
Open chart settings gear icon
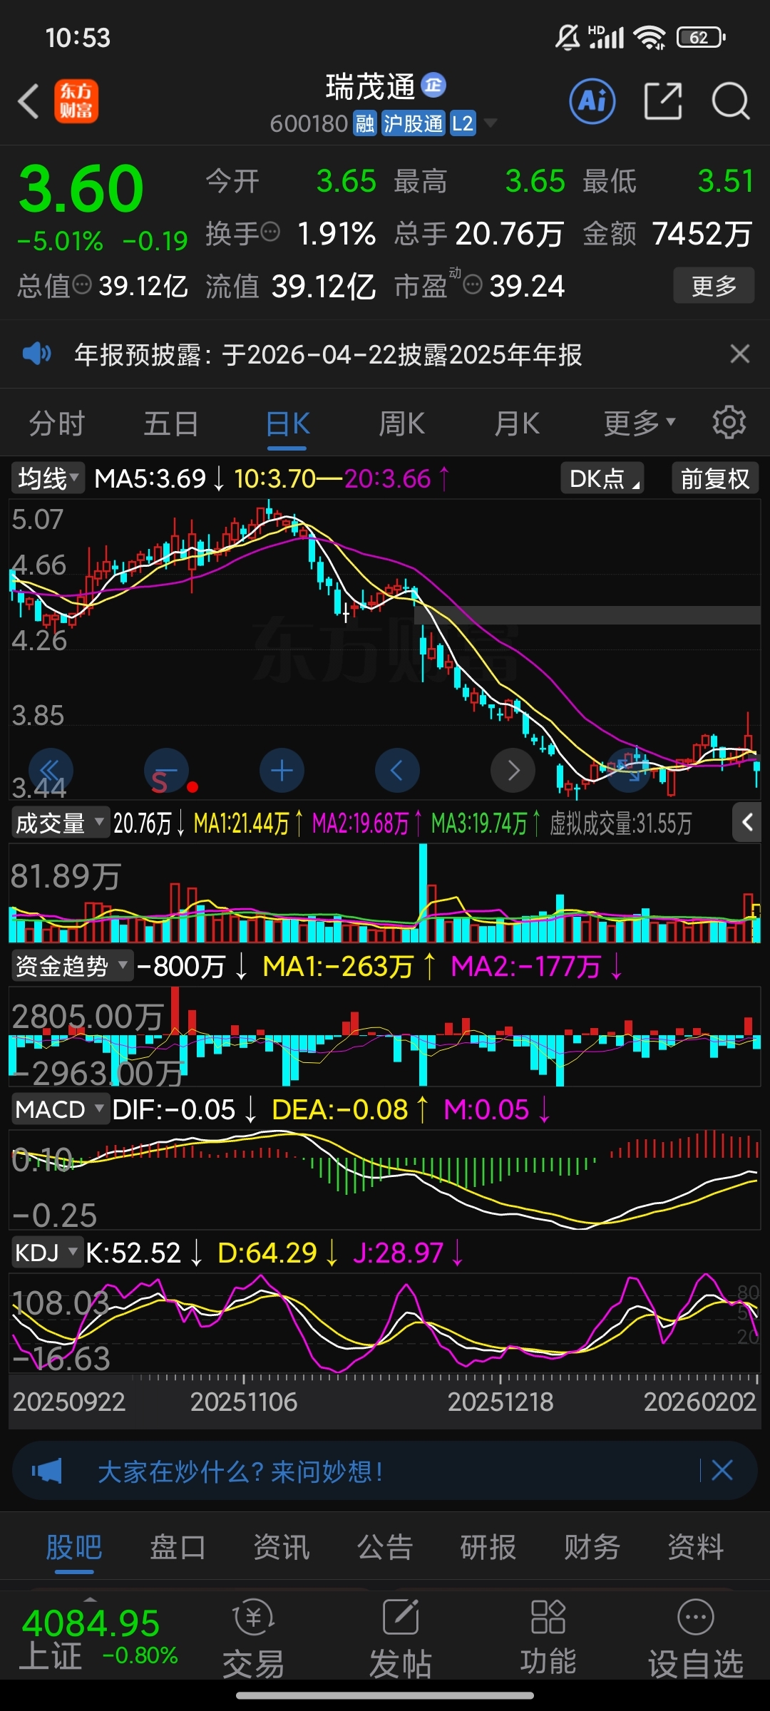coord(729,423)
